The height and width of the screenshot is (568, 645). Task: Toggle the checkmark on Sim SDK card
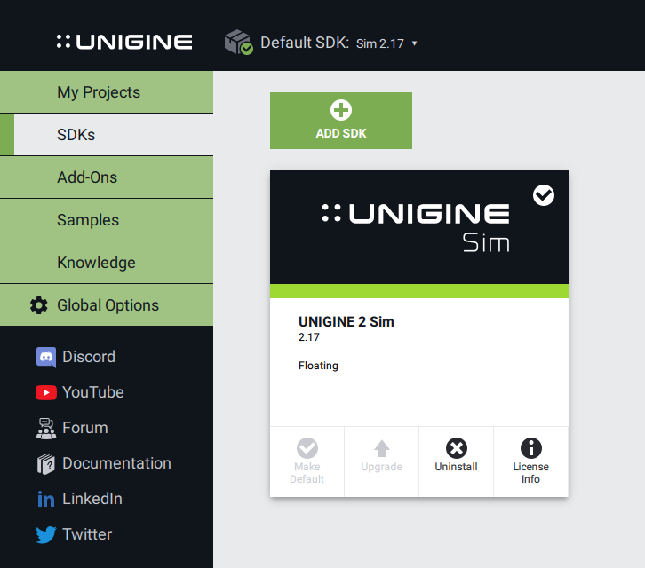tap(544, 195)
